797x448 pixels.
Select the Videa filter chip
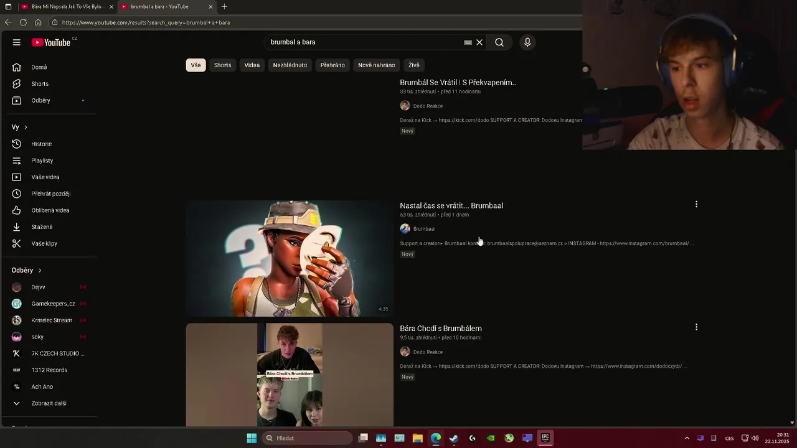point(252,65)
